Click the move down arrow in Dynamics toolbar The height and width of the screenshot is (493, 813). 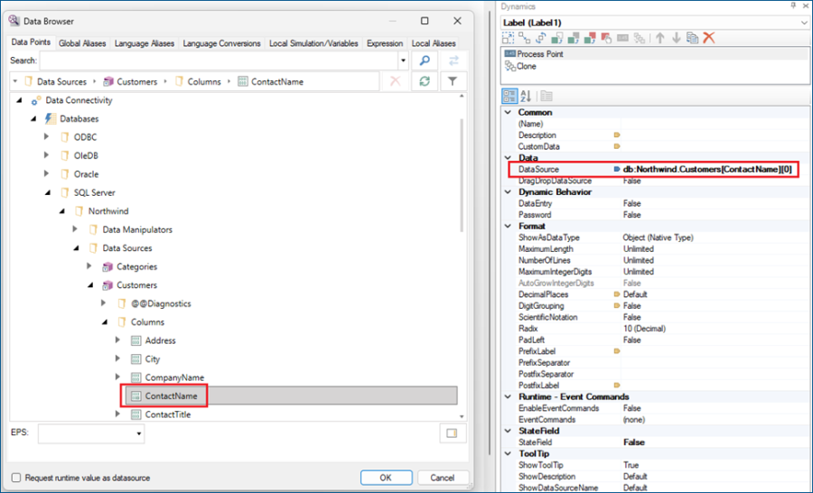point(676,38)
